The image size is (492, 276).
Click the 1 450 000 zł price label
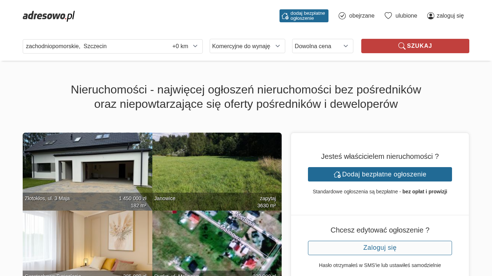click(133, 198)
